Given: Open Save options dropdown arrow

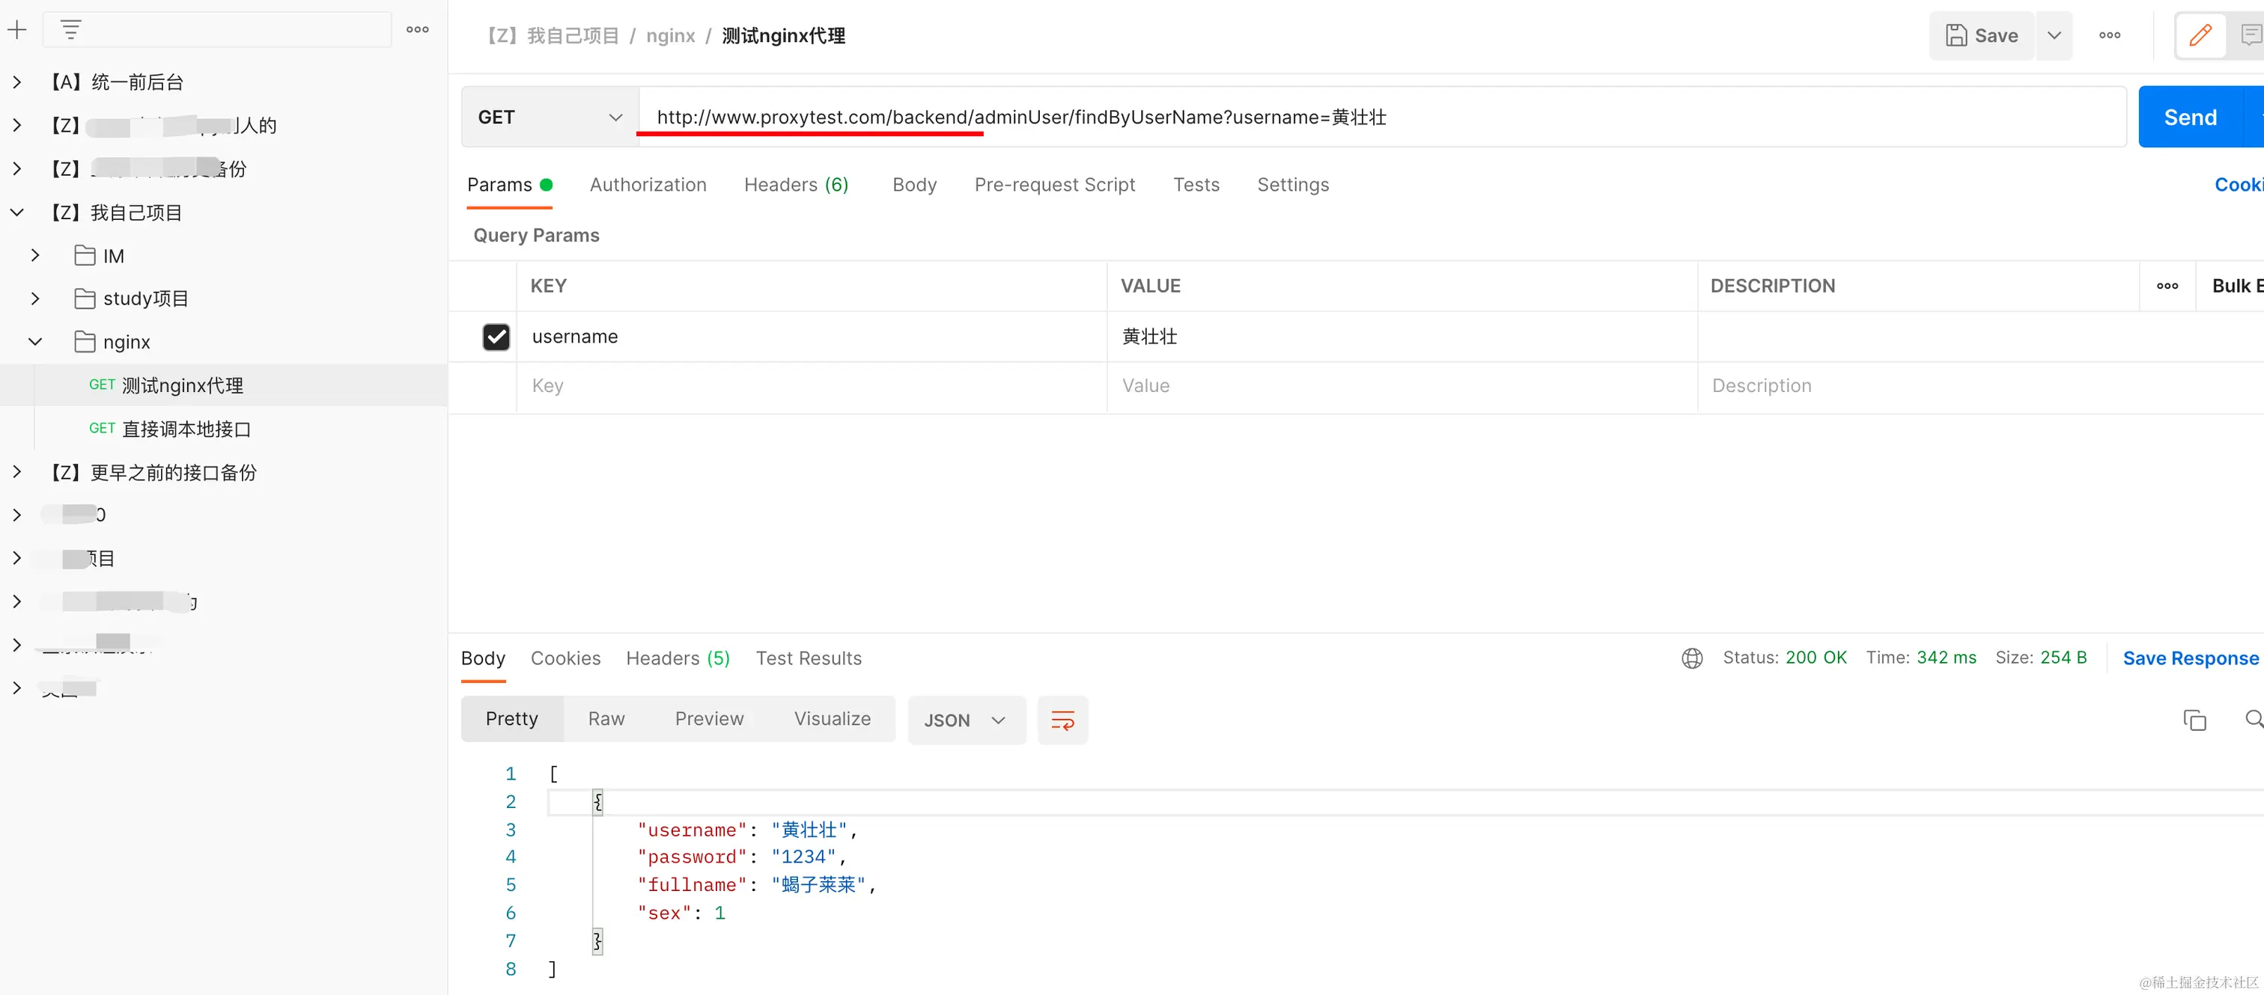Looking at the screenshot, I should 2054,36.
